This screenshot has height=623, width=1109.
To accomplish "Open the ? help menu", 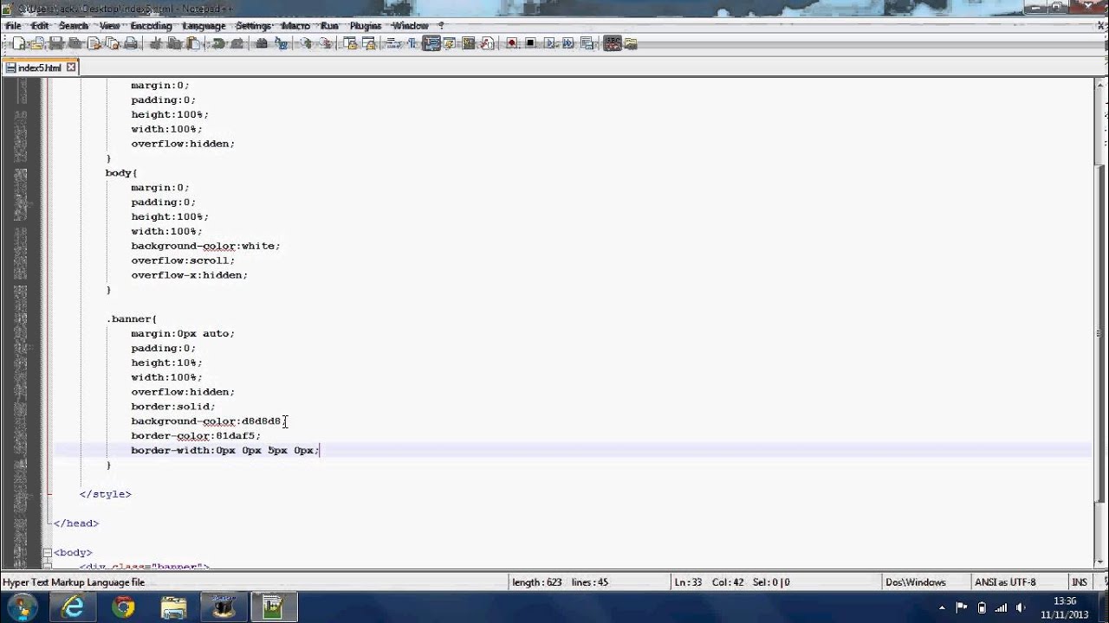I will tap(441, 26).
